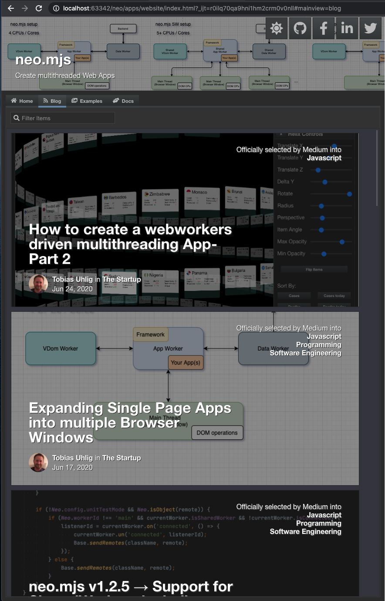Click the Examples tab images icon
Image resolution: width=385 pixels, height=601 pixels.
[74, 101]
